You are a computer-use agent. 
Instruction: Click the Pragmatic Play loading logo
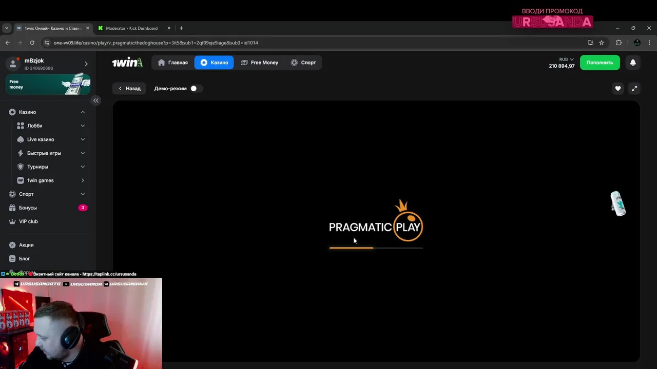[376, 221]
